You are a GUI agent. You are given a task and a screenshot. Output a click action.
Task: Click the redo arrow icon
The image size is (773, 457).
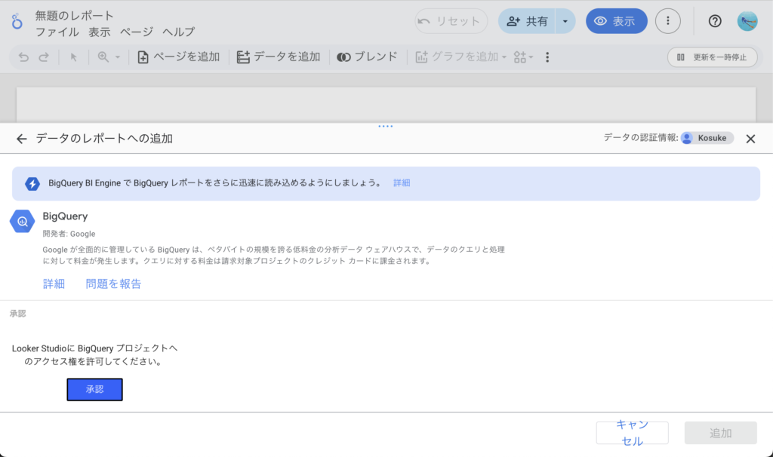pyautogui.click(x=44, y=57)
